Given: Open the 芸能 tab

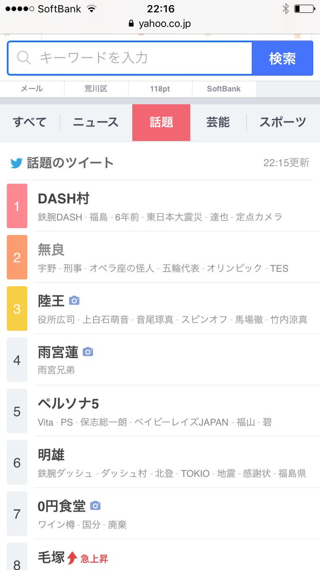Looking at the screenshot, I should [218, 123].
